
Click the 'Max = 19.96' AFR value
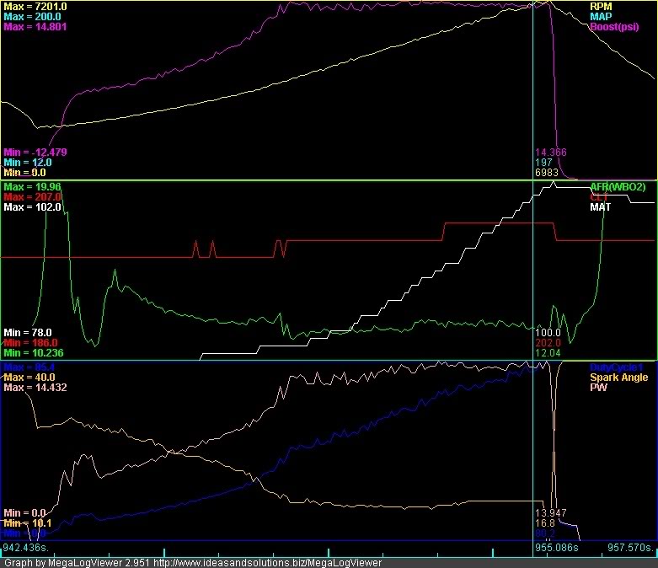tap(32, 187)
